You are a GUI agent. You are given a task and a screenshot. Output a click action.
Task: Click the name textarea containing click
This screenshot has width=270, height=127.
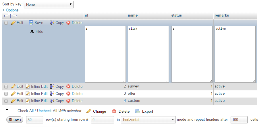148,54
